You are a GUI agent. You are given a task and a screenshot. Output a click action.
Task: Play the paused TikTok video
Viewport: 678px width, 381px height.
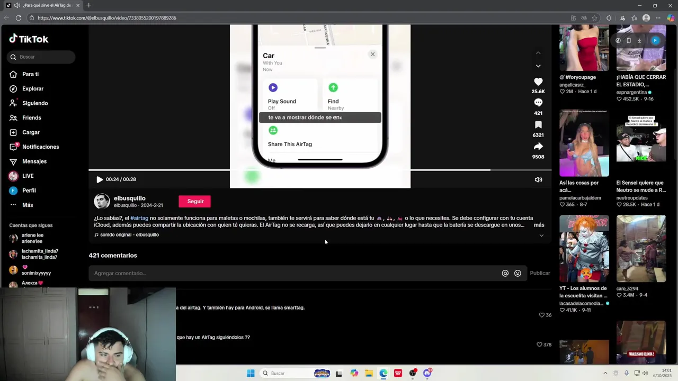pyautogui.click(x=99, y=179)
